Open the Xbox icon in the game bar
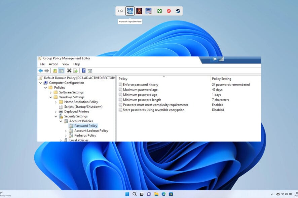 point(160,11)
